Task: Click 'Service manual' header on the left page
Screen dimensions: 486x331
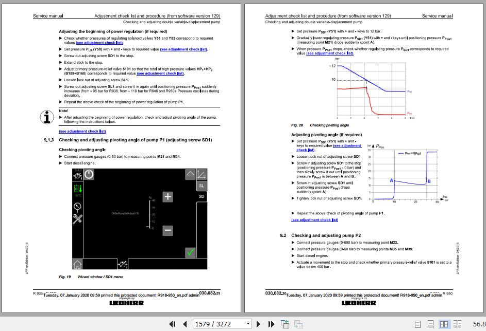Action: pyautogui.click(x=48, y=16)
